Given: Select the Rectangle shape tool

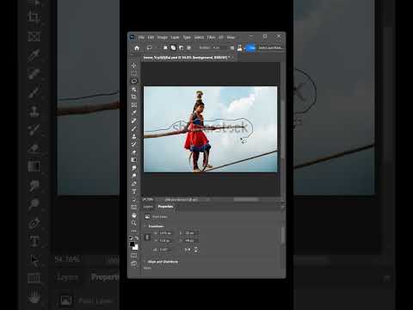Looking at the screenshot, I should click(134, 207).
